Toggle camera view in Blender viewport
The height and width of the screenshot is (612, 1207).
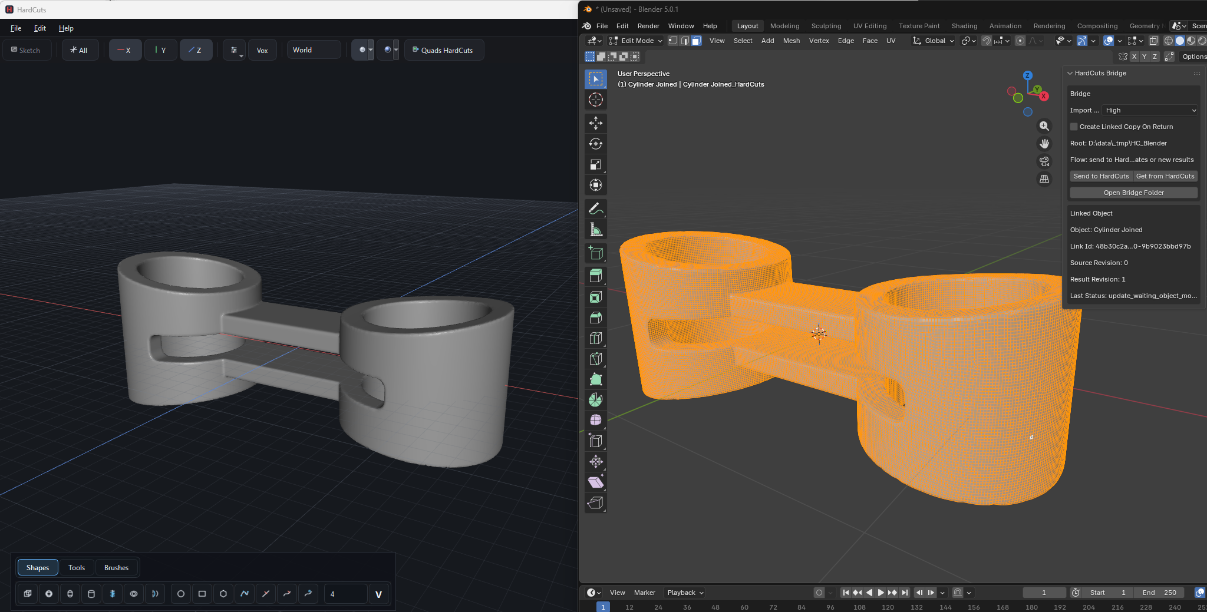[1044, 161]
